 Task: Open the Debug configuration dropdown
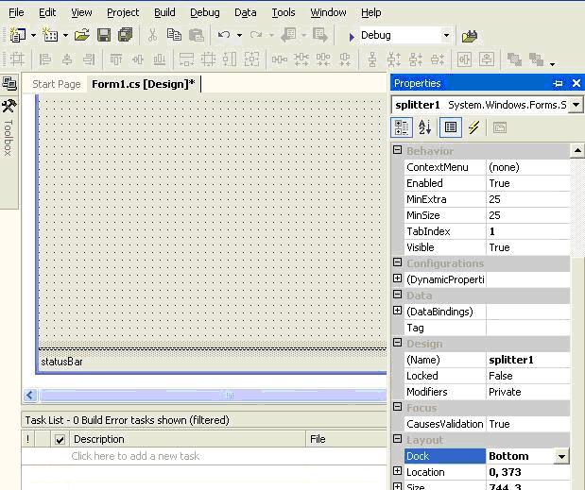tap(446, 36)
